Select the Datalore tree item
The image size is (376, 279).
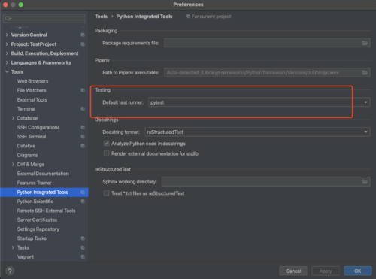click(x=26, y=146)
